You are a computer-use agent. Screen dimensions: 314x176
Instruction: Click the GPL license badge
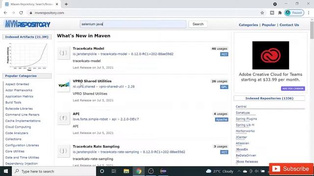[224, 87]
